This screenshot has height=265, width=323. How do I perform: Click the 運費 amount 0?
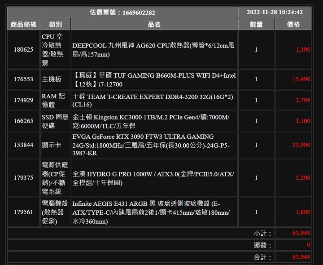[309, 245]
